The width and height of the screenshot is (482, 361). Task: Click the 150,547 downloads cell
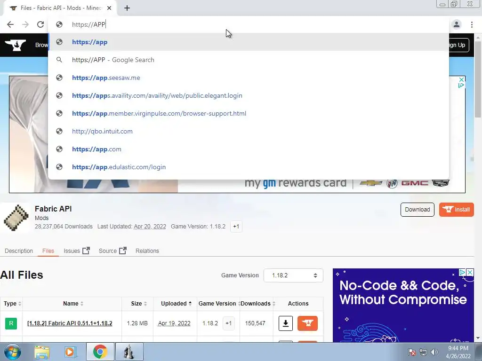pos(255,323)
